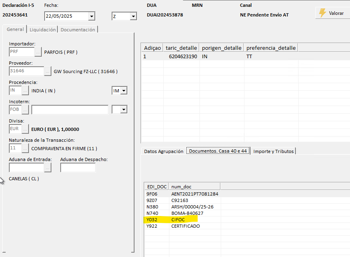Screen dimensions: 350x257
Task: Open Proveedor lookup ellipsis button
Action: (48, 71)
